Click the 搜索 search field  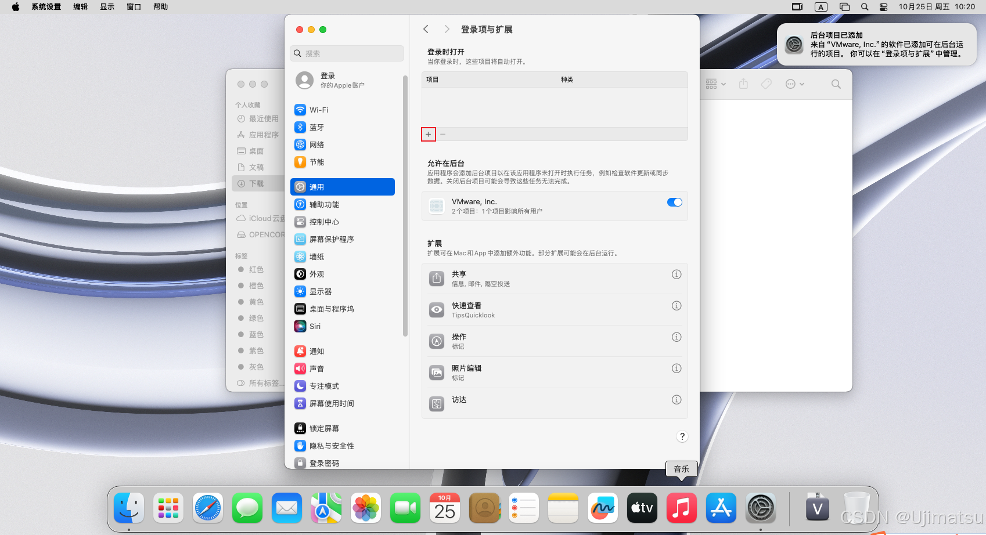click(347, 53)
